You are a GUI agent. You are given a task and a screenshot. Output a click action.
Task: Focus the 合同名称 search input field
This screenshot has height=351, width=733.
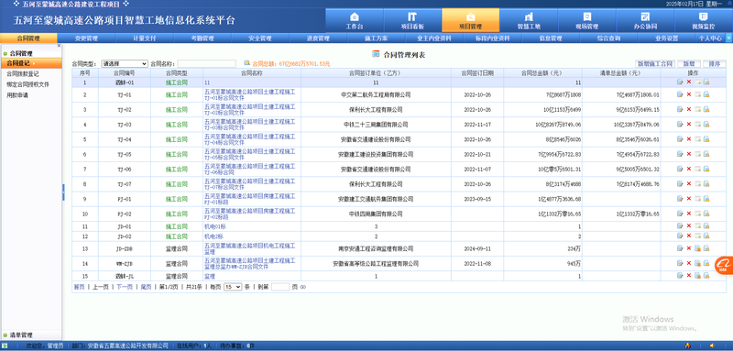(x=207, y=63)
